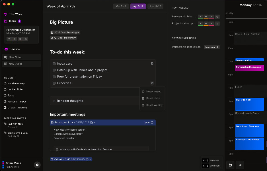Check Prep for presentation on Friday

coord(54,77)
